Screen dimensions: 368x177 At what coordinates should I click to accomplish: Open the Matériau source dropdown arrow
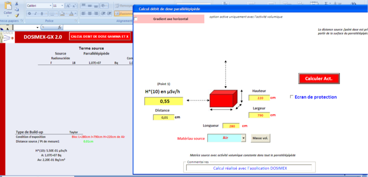coord(243,138)
